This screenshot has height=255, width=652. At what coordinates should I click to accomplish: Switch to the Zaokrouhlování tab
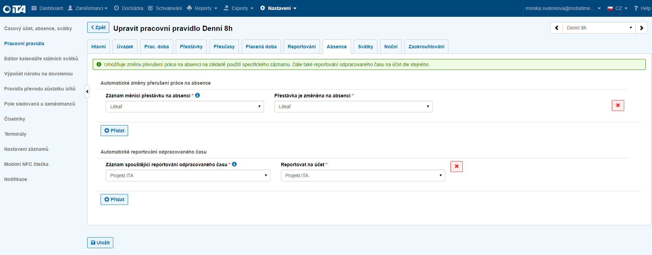coord(426,47)
